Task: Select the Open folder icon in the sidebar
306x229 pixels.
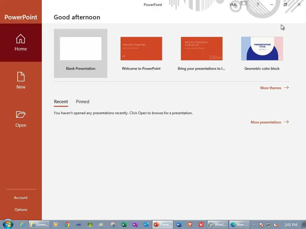Action: pyautogui.click(x=21, y=114)
